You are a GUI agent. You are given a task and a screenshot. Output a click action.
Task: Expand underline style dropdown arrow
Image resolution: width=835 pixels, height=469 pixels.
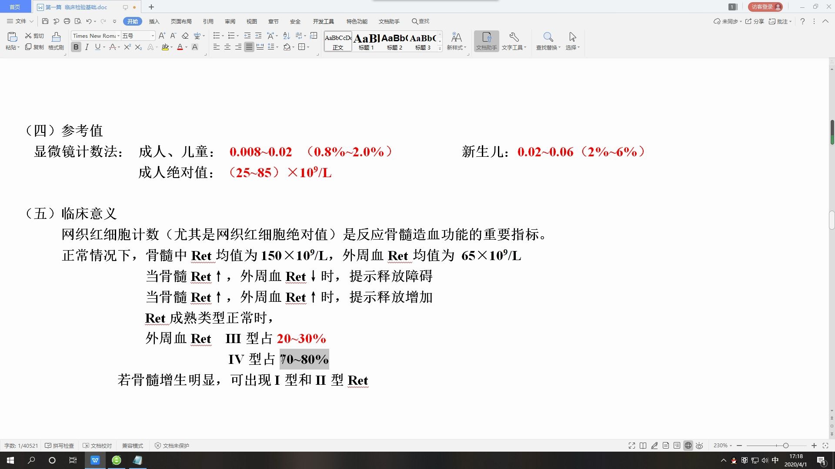[x=104, y=47]
